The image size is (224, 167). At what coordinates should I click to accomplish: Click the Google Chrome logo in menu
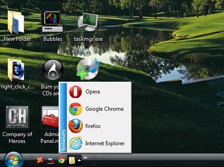[75, 109]
